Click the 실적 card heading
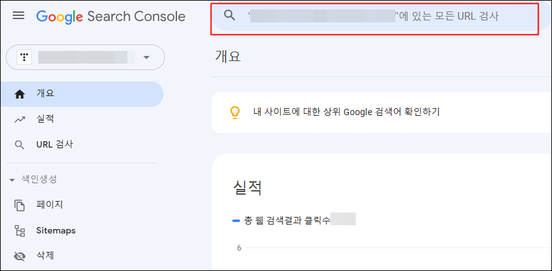This screenshot has height=271, width=552. click(x=248, y=188)
